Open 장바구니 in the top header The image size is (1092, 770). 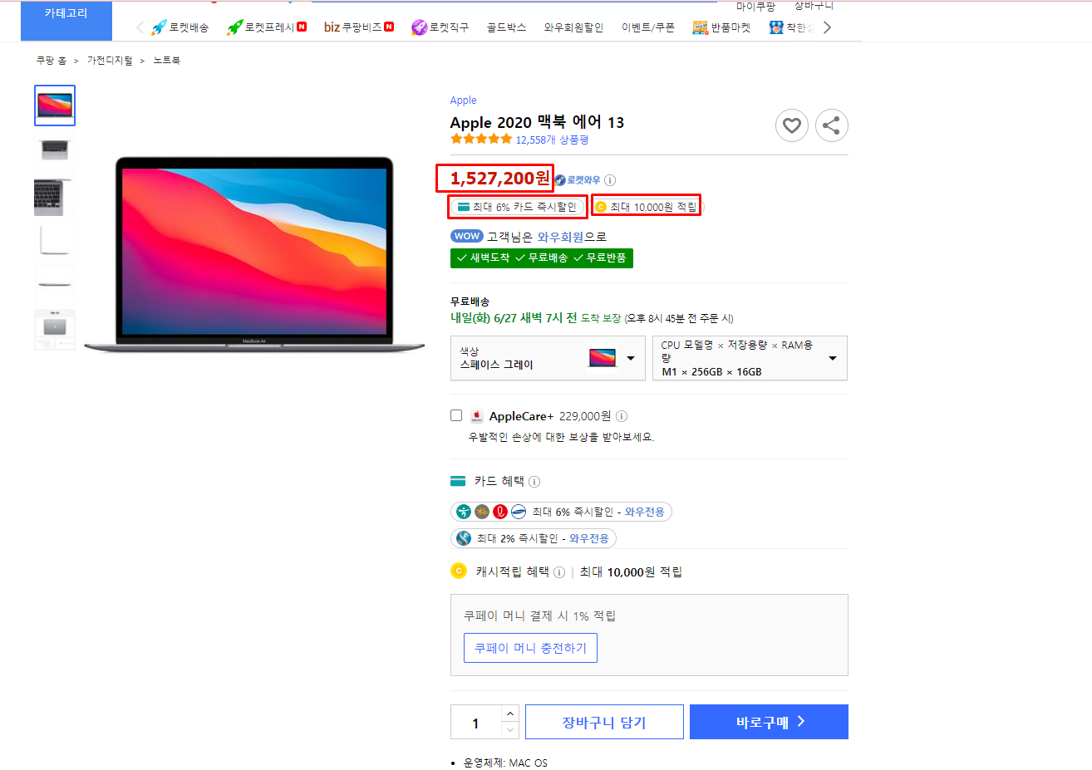[814, 5]
